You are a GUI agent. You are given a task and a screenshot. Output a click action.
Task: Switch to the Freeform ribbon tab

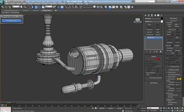26,10
